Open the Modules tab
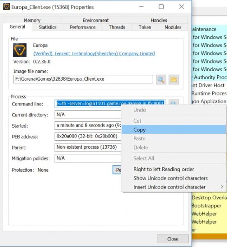227x247 pixels. (x=173, y=27)
